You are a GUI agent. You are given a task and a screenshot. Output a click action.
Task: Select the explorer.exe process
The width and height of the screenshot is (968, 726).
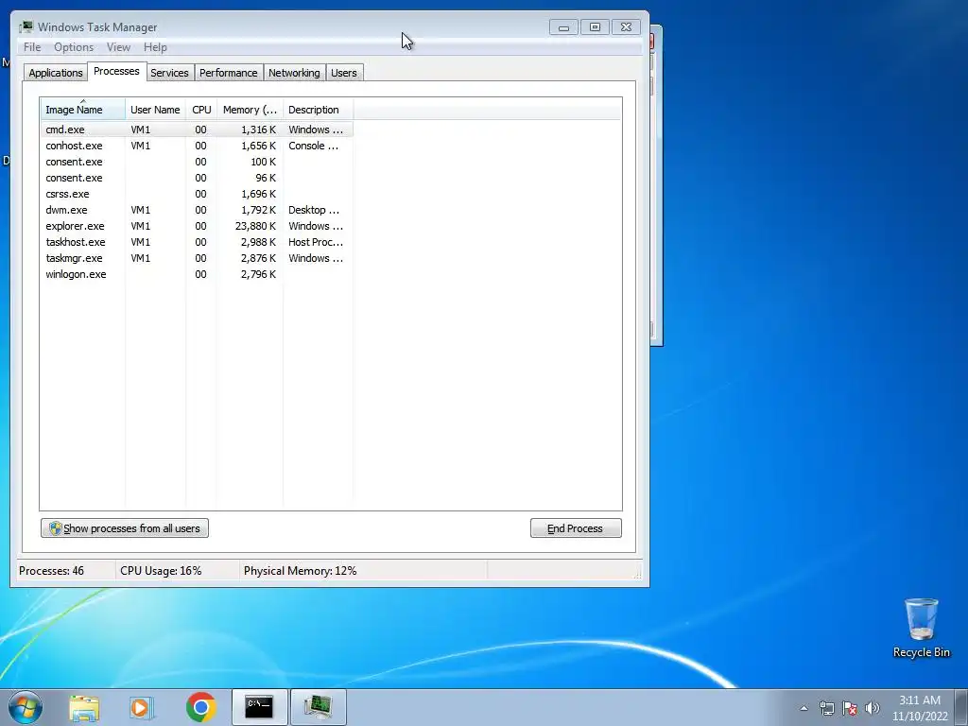pos(197,226)
